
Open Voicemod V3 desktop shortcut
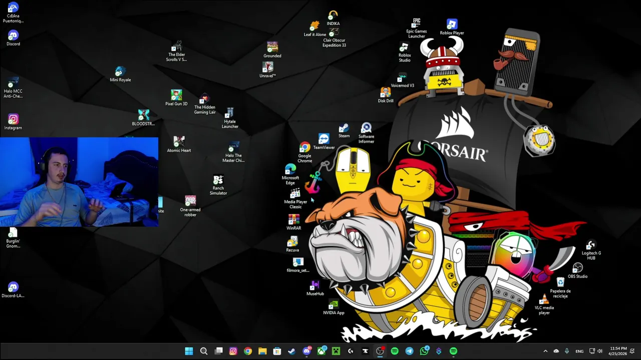[402, 80]
